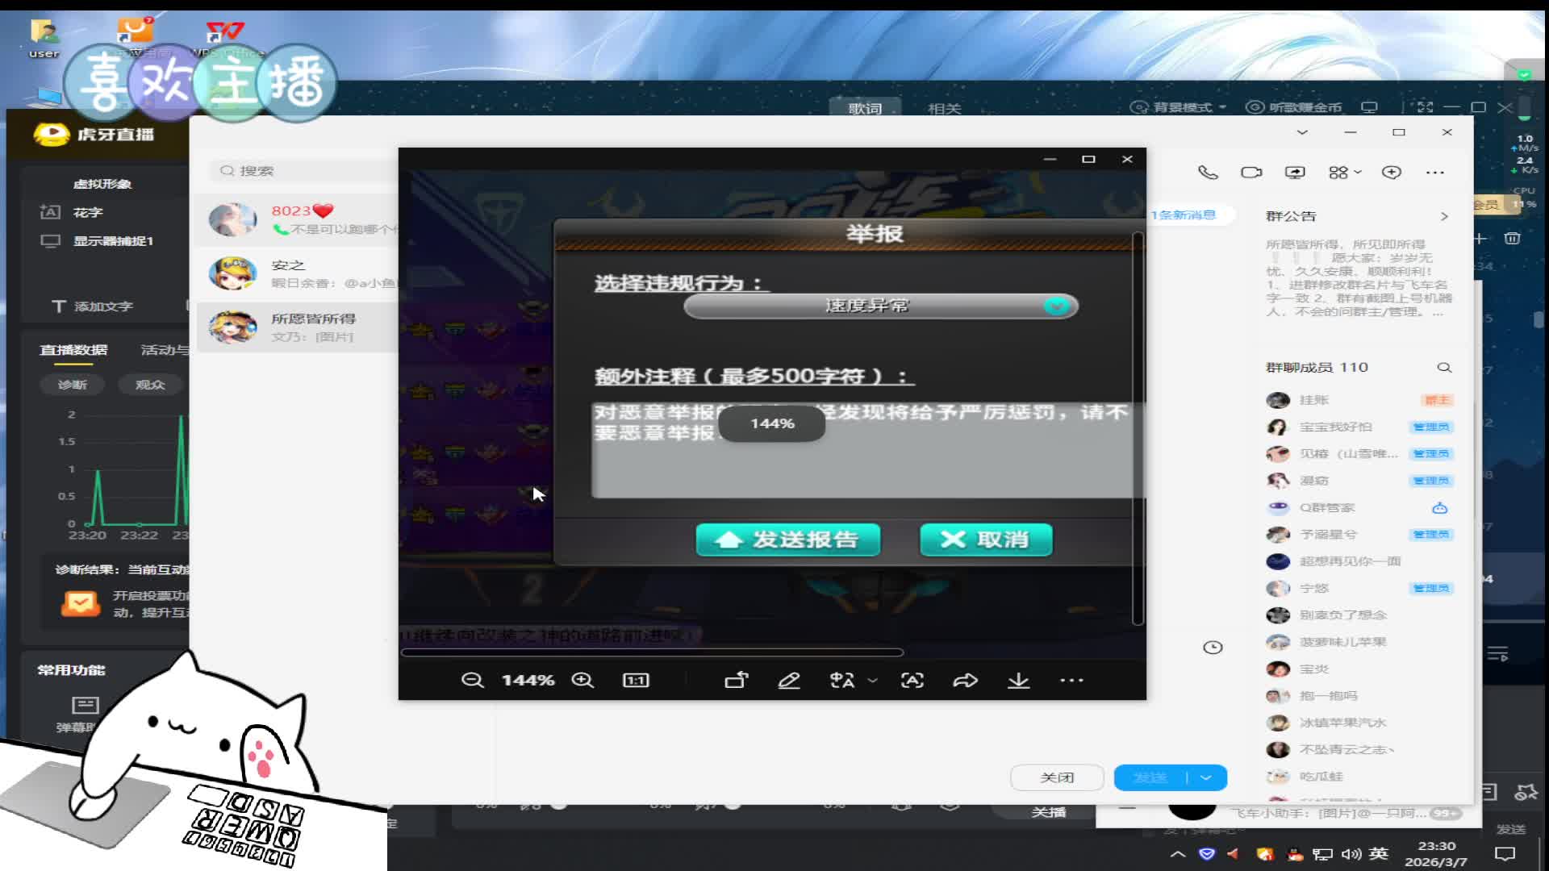Click the OCR text extraction icon
The height and width of the screenshot is (871, 1549).
point(912,681)
